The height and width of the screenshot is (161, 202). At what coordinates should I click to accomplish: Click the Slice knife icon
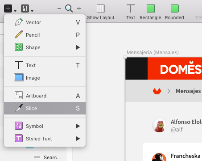(19, 108)
